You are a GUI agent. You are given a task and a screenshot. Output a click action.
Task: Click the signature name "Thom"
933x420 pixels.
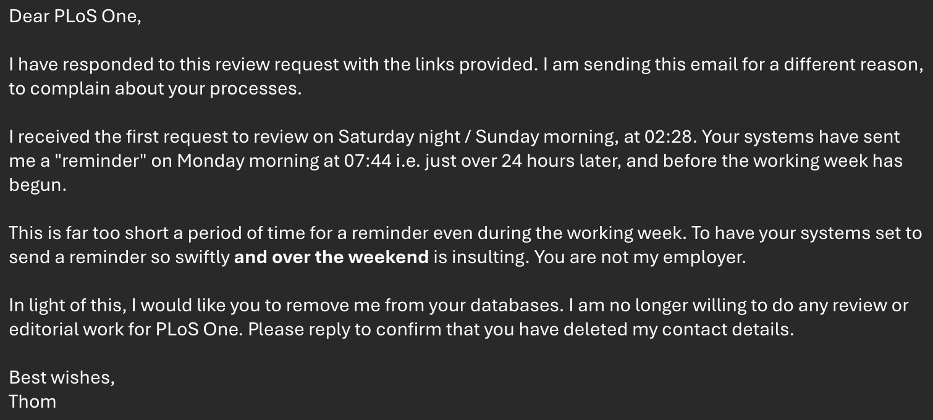coord(33,401)
